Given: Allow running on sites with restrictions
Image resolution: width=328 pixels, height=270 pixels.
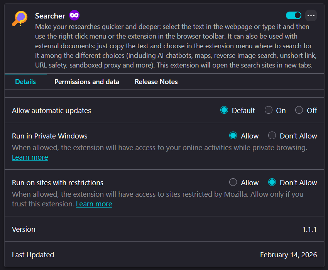Looking at the screenshot, I should click(233, 182).
